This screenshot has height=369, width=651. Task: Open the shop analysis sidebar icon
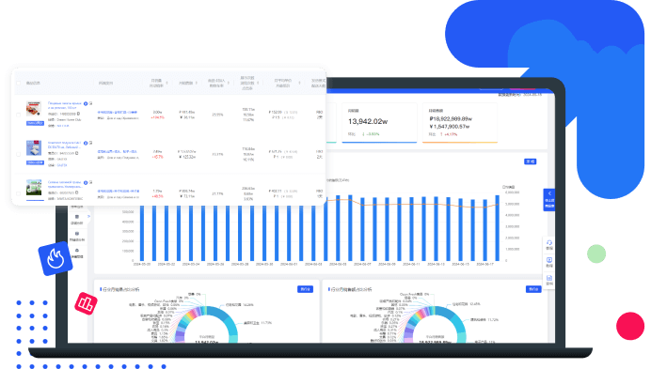[x=76, y=220]
